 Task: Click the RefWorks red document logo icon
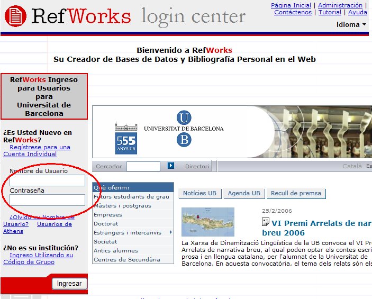click(x=16, y=16)
